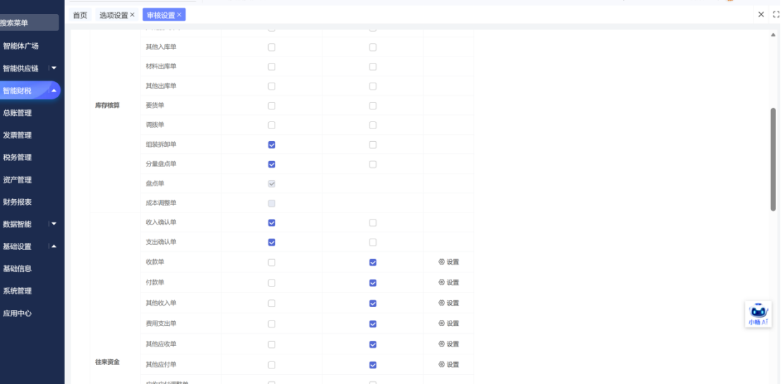Click the 成本调整单 row label
781x384 pixels.
coord(161,203)
